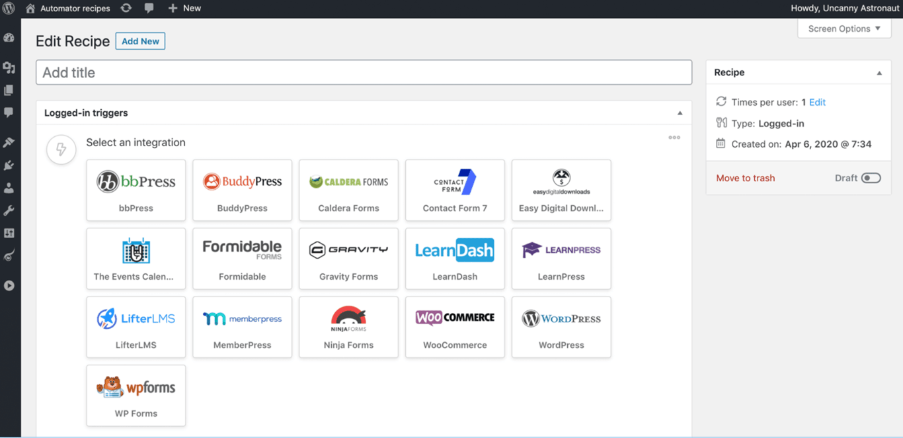
Task: Switch the Draft toggle to publish the recipe
Action: coord(871,177)
